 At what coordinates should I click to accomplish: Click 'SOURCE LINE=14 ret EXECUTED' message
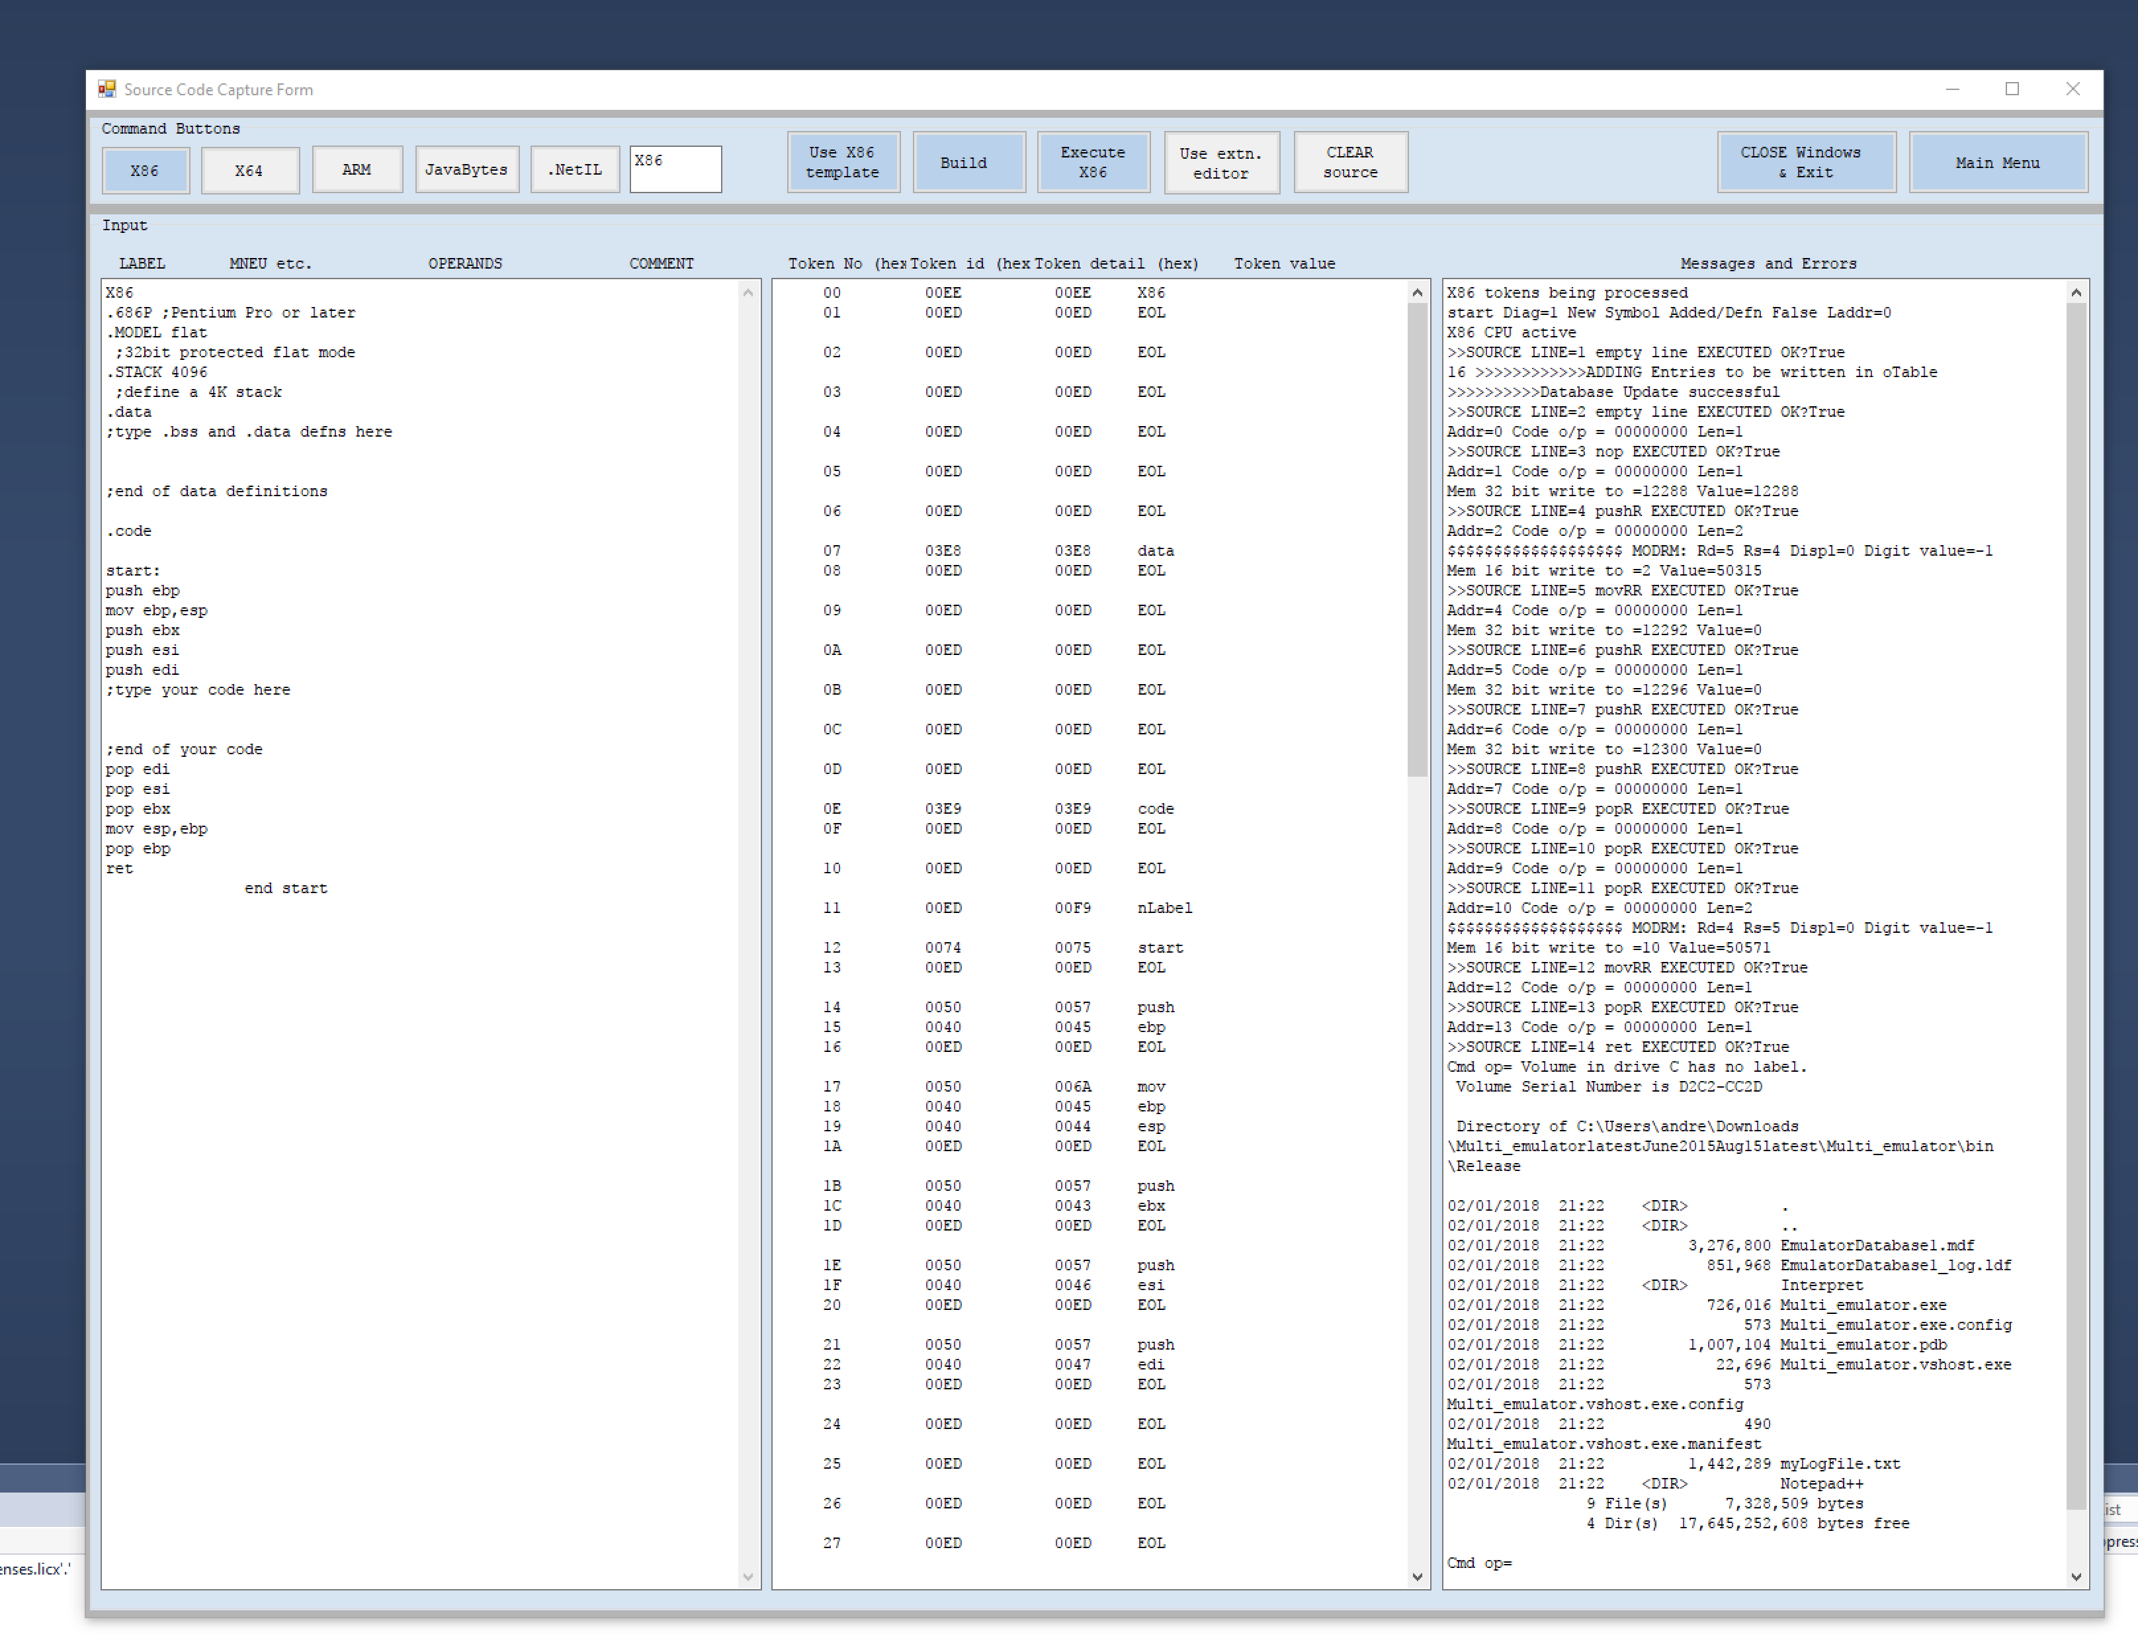coord(1618,1047)
